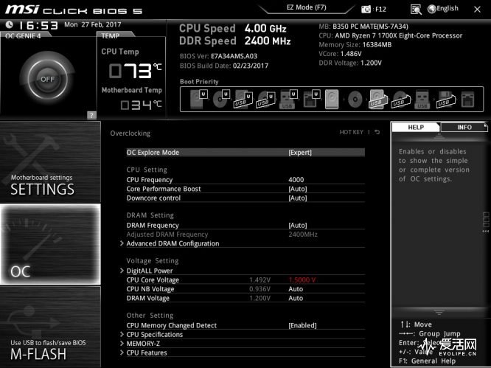Select the legacy hard disk boot icon
491x368 pixels.
[x=332, y=100]
